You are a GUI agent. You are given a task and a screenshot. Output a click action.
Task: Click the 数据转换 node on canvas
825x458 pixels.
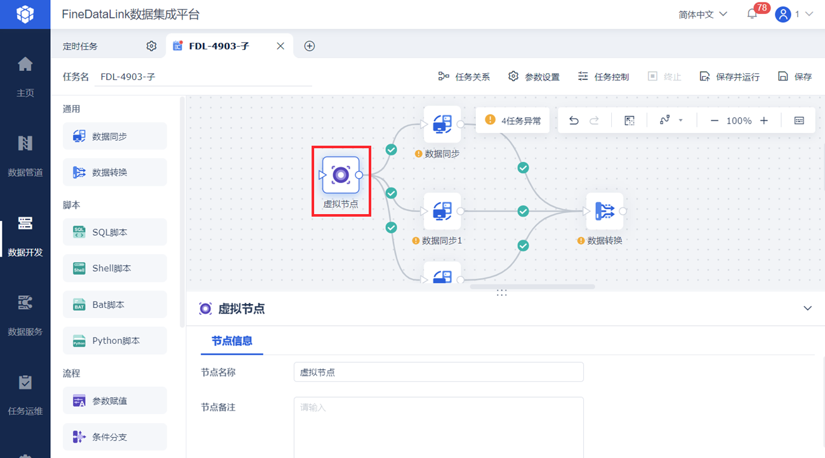(x=605, y=212)
